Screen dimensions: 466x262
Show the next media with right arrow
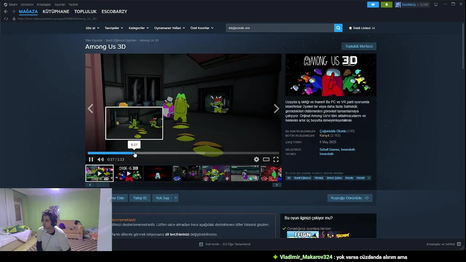tap(277, 108)
